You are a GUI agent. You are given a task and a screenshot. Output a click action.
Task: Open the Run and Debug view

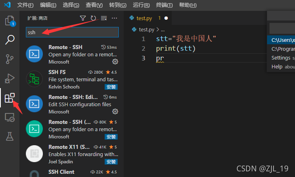(9, 78)
